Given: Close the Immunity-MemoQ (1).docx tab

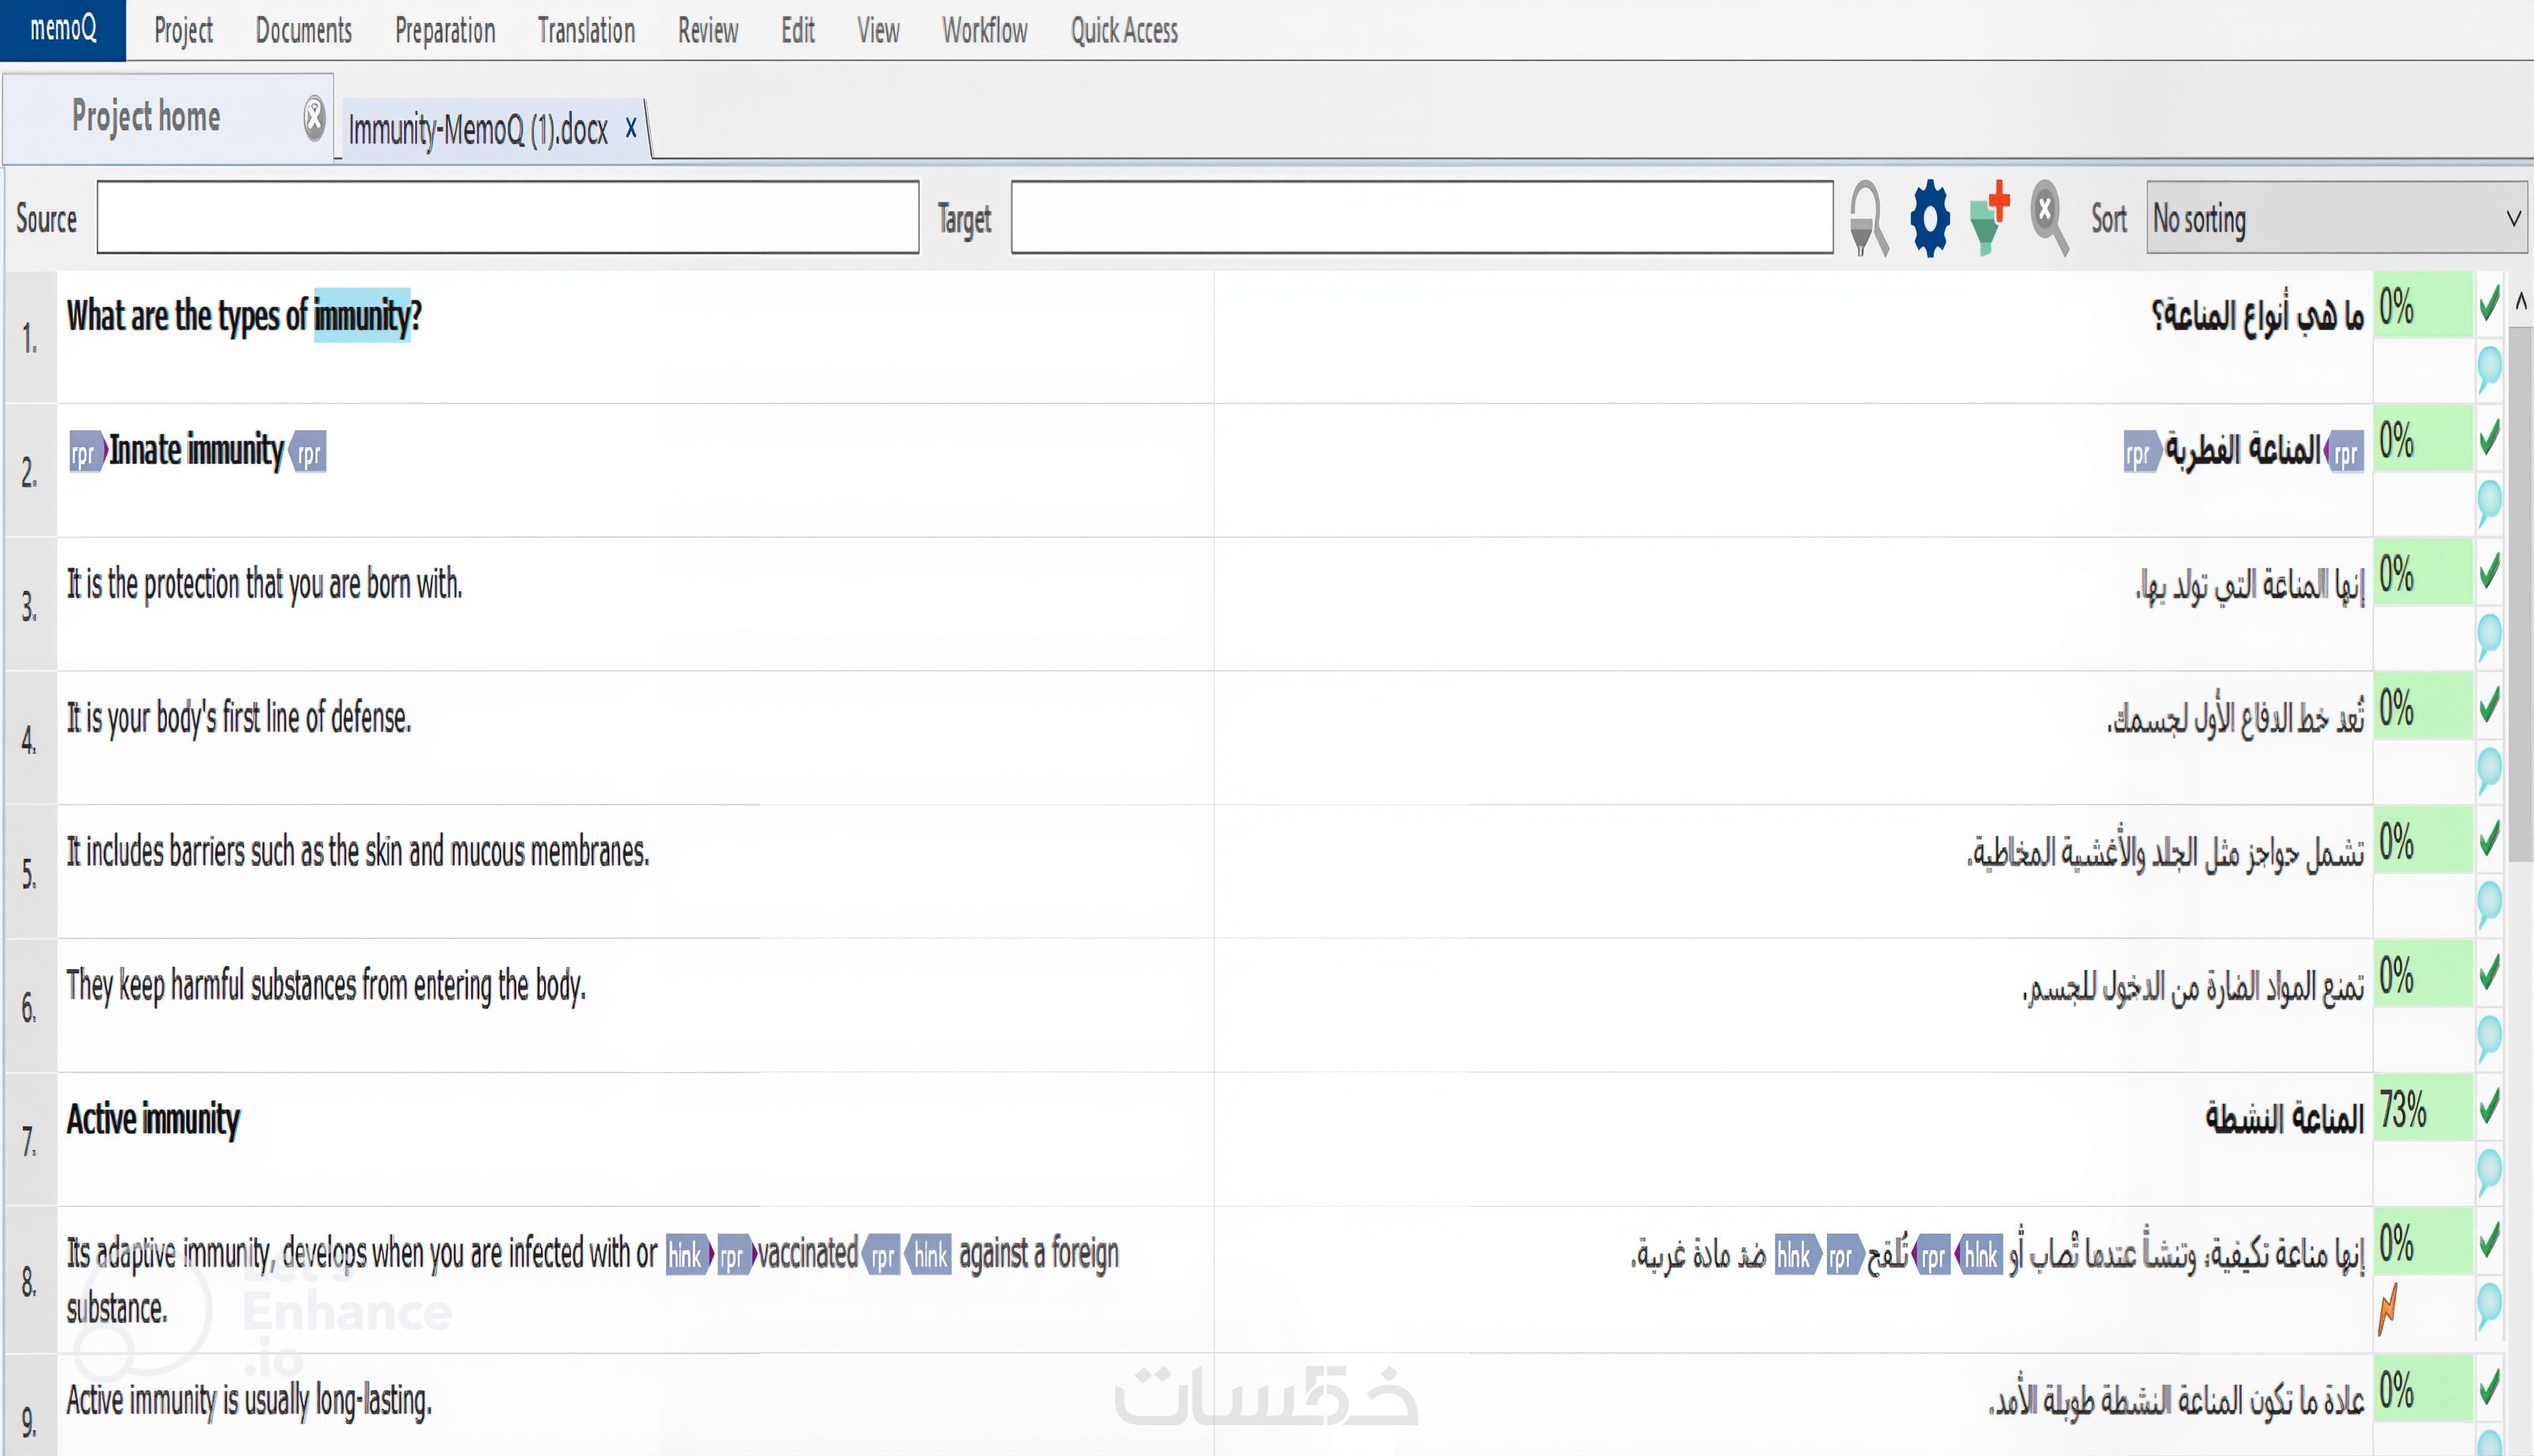Looking at the screenshot, I should point(631,128).
